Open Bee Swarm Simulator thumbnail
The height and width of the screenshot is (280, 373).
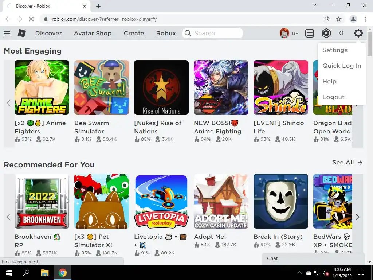tap(102, 87)
